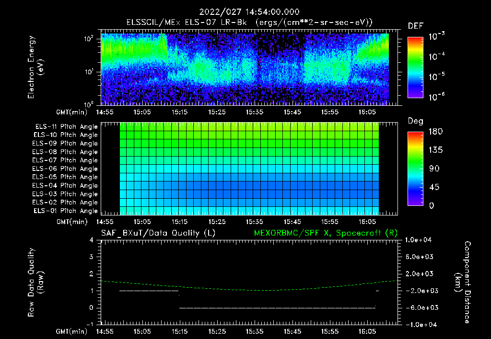Viewport: 491px width, 339px height.
Task: Click the 135 label on Deg scale
Action: [x=435, y=150]
